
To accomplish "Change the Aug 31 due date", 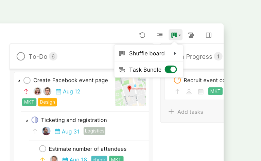I will click(x=71, y=131).
